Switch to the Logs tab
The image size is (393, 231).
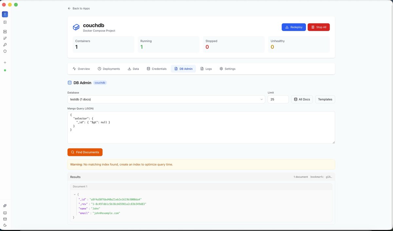pyautogui.click(x=206, y=69)
